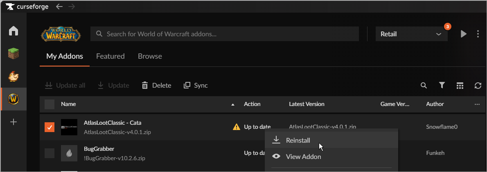Image resolution: width=487 pixels, height=172 pixels.
Task: Click the Sync button
Action: 196,85
